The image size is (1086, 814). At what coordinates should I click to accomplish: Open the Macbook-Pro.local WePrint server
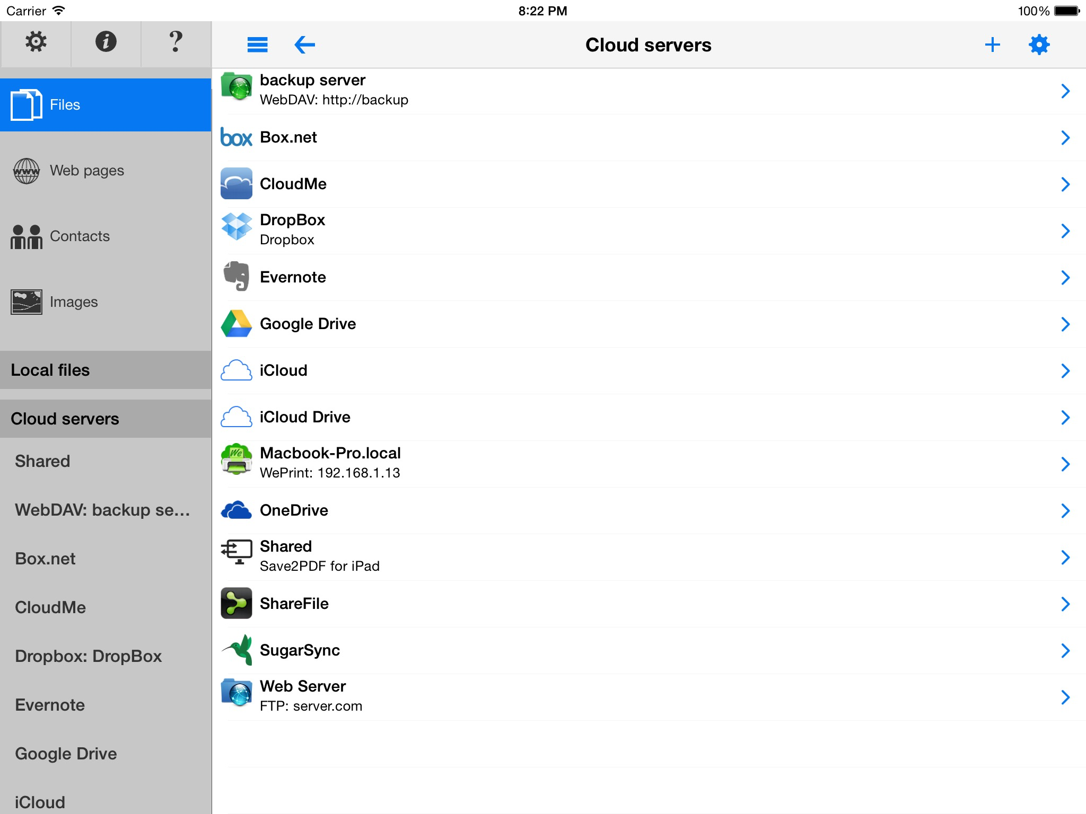coord(330,463)
